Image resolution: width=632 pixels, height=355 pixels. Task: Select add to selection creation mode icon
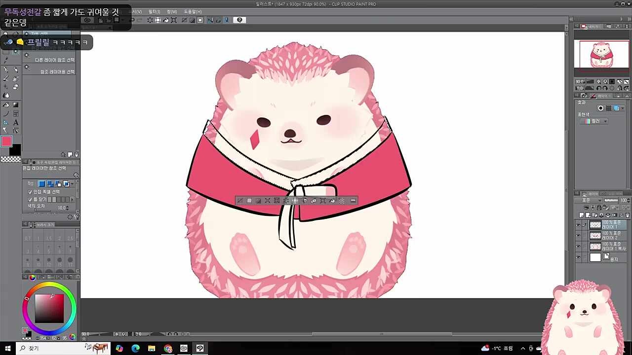[50, 184]
